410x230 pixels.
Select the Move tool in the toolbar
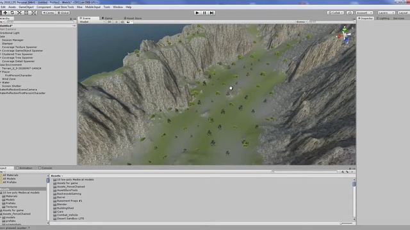point(5,13)
